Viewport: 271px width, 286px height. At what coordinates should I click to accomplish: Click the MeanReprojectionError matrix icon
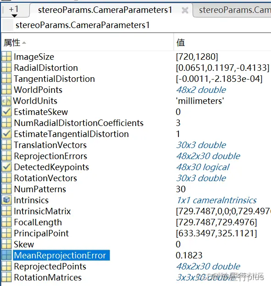[6, 255]
